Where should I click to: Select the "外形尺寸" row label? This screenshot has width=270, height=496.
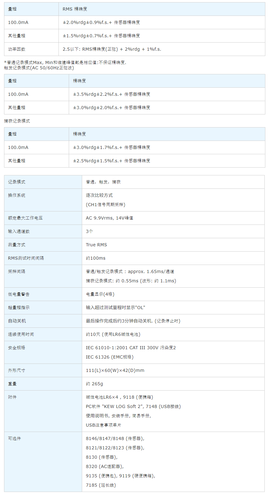click(x=17, y=370)
